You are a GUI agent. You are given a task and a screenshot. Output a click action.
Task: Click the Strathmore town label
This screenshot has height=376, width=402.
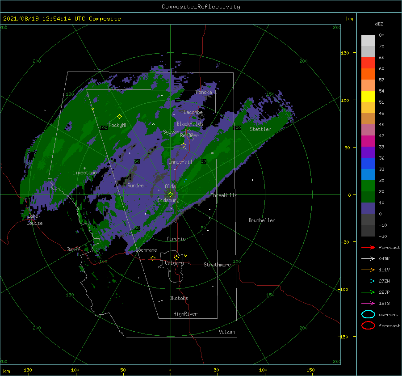[217, 265]
